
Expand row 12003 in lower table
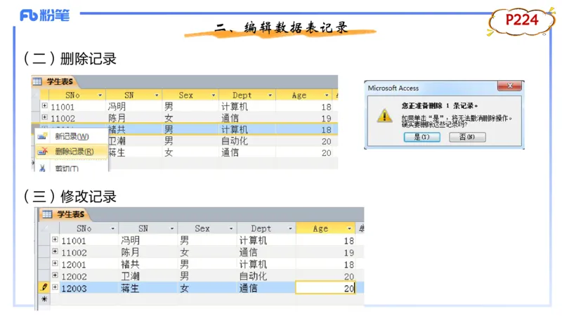[x=55, y=287]
